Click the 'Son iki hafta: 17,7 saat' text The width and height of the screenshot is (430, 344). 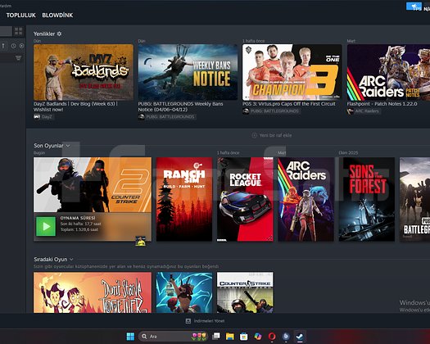pyautogui.click(x=81, y=224)
